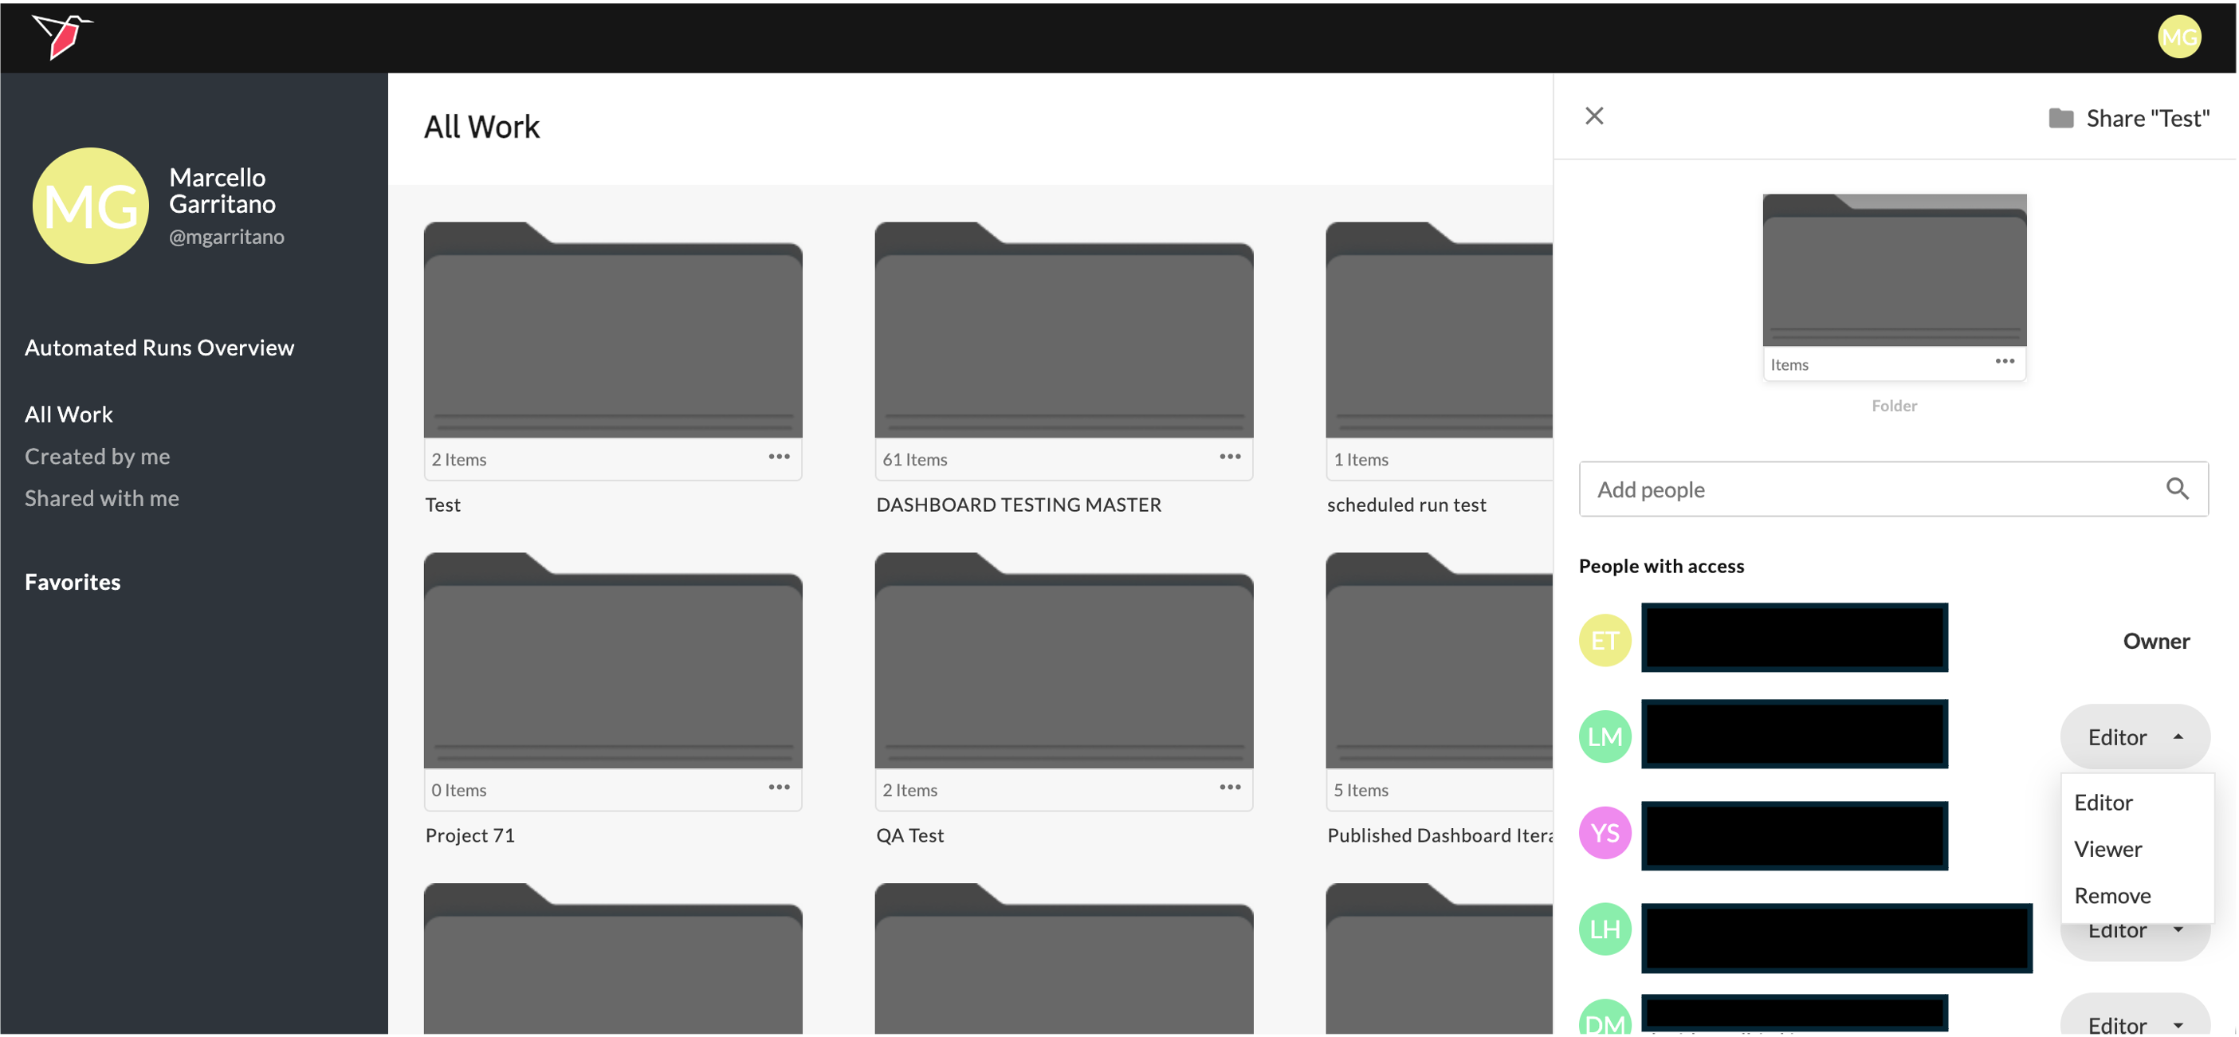Viewport: 2239px width, 1037px height.
Task: Collapse the LM user's Editor dropdown
Action: pos(2134,737)
